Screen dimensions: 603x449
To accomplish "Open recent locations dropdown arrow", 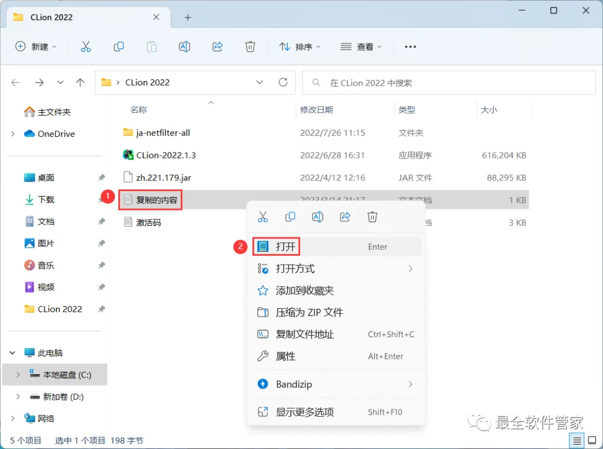I will click(x=60, y=82).
